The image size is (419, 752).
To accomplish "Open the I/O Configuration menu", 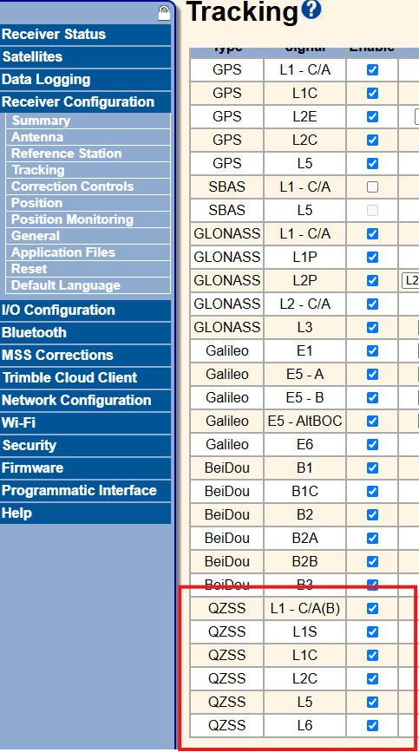I will click(x=85, y=310).
